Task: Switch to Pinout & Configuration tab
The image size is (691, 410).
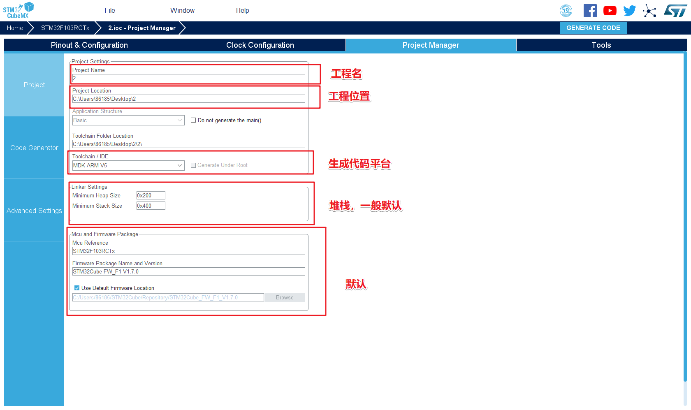Action: [x=89, y=45]
